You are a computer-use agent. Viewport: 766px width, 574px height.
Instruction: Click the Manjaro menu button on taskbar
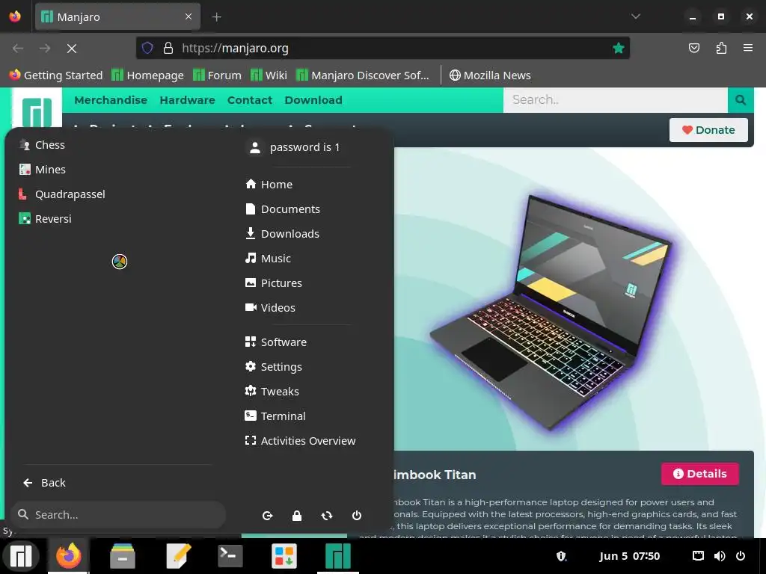[20, 556]
